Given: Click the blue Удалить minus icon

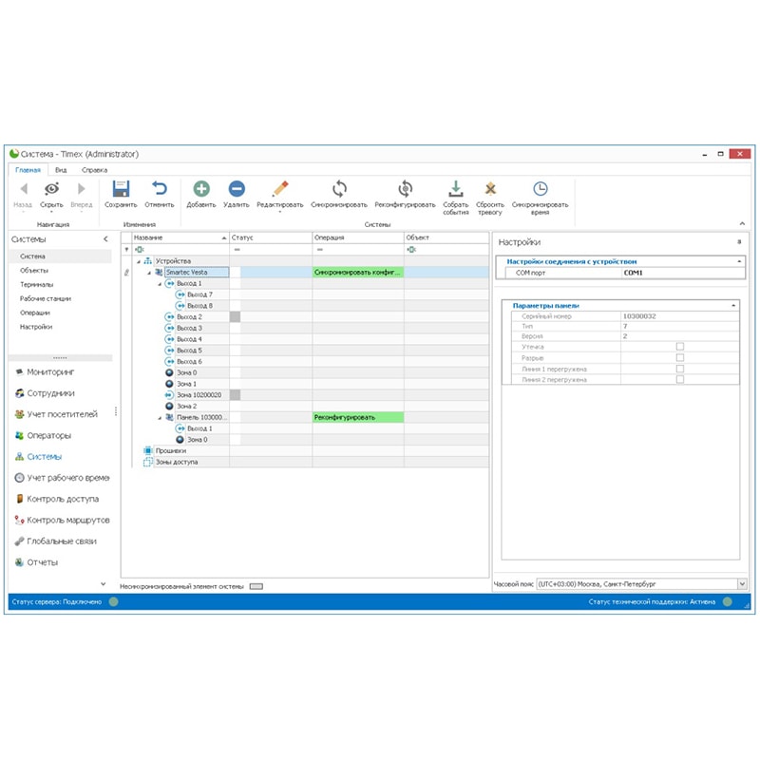Looking at the screenshot, I should click(237, 189).
